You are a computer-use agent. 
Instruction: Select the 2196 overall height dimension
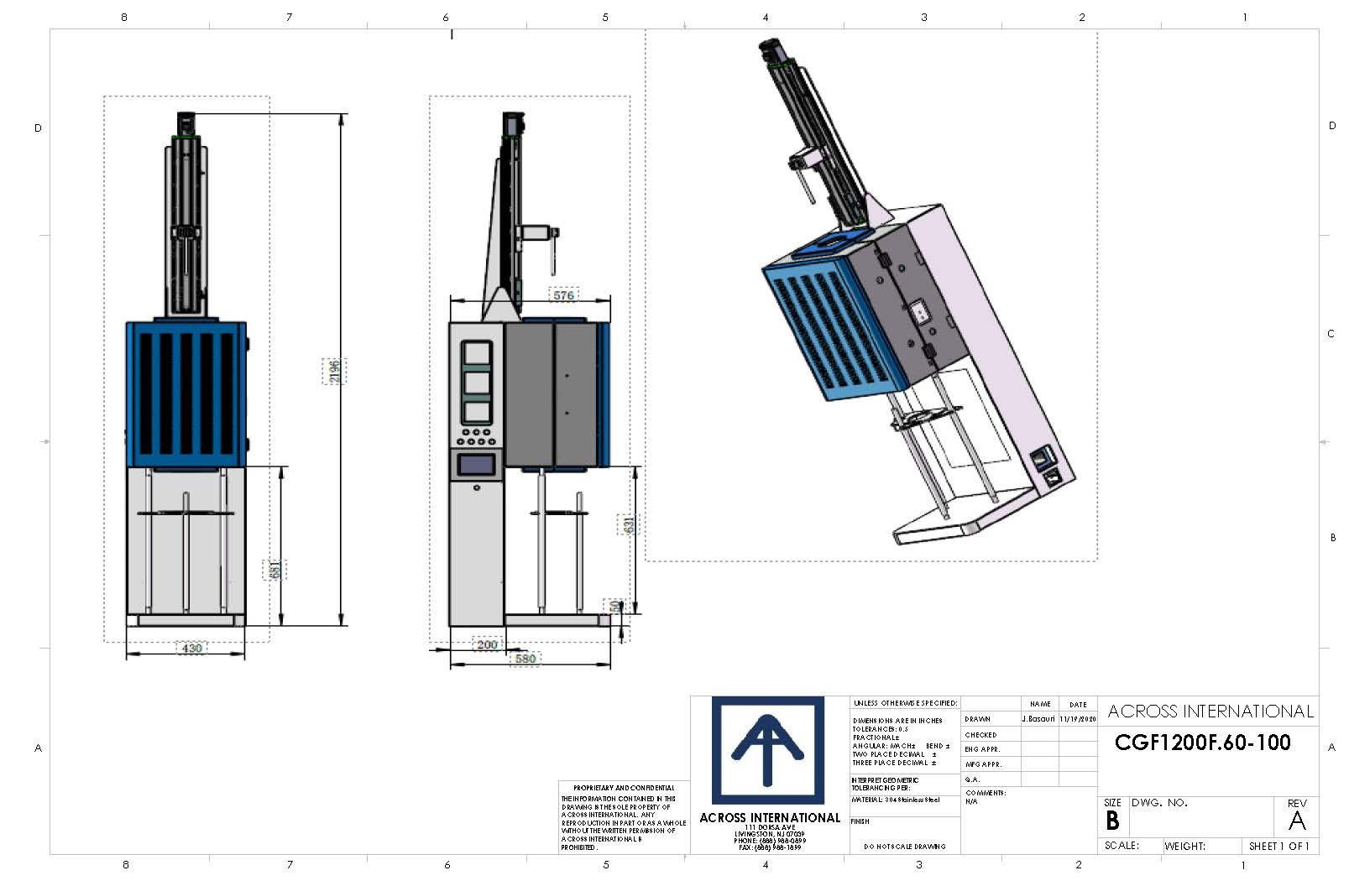334,370
